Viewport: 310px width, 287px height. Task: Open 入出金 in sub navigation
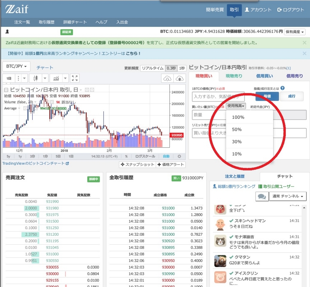[122, 22]
